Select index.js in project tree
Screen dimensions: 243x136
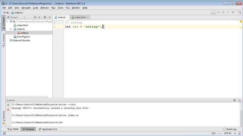coord(23,33)
